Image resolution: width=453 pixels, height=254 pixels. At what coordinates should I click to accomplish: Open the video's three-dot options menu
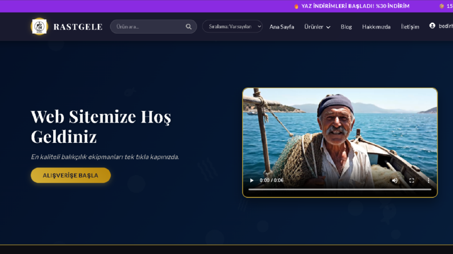coord(428,181)
